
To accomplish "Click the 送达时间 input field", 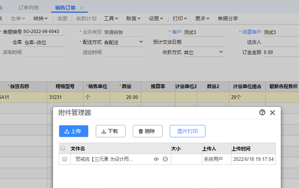I will [124, 52].
